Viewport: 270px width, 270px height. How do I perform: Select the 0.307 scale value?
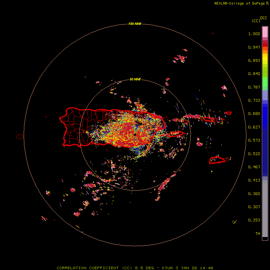pyautogui.click(x=254, y=207)
